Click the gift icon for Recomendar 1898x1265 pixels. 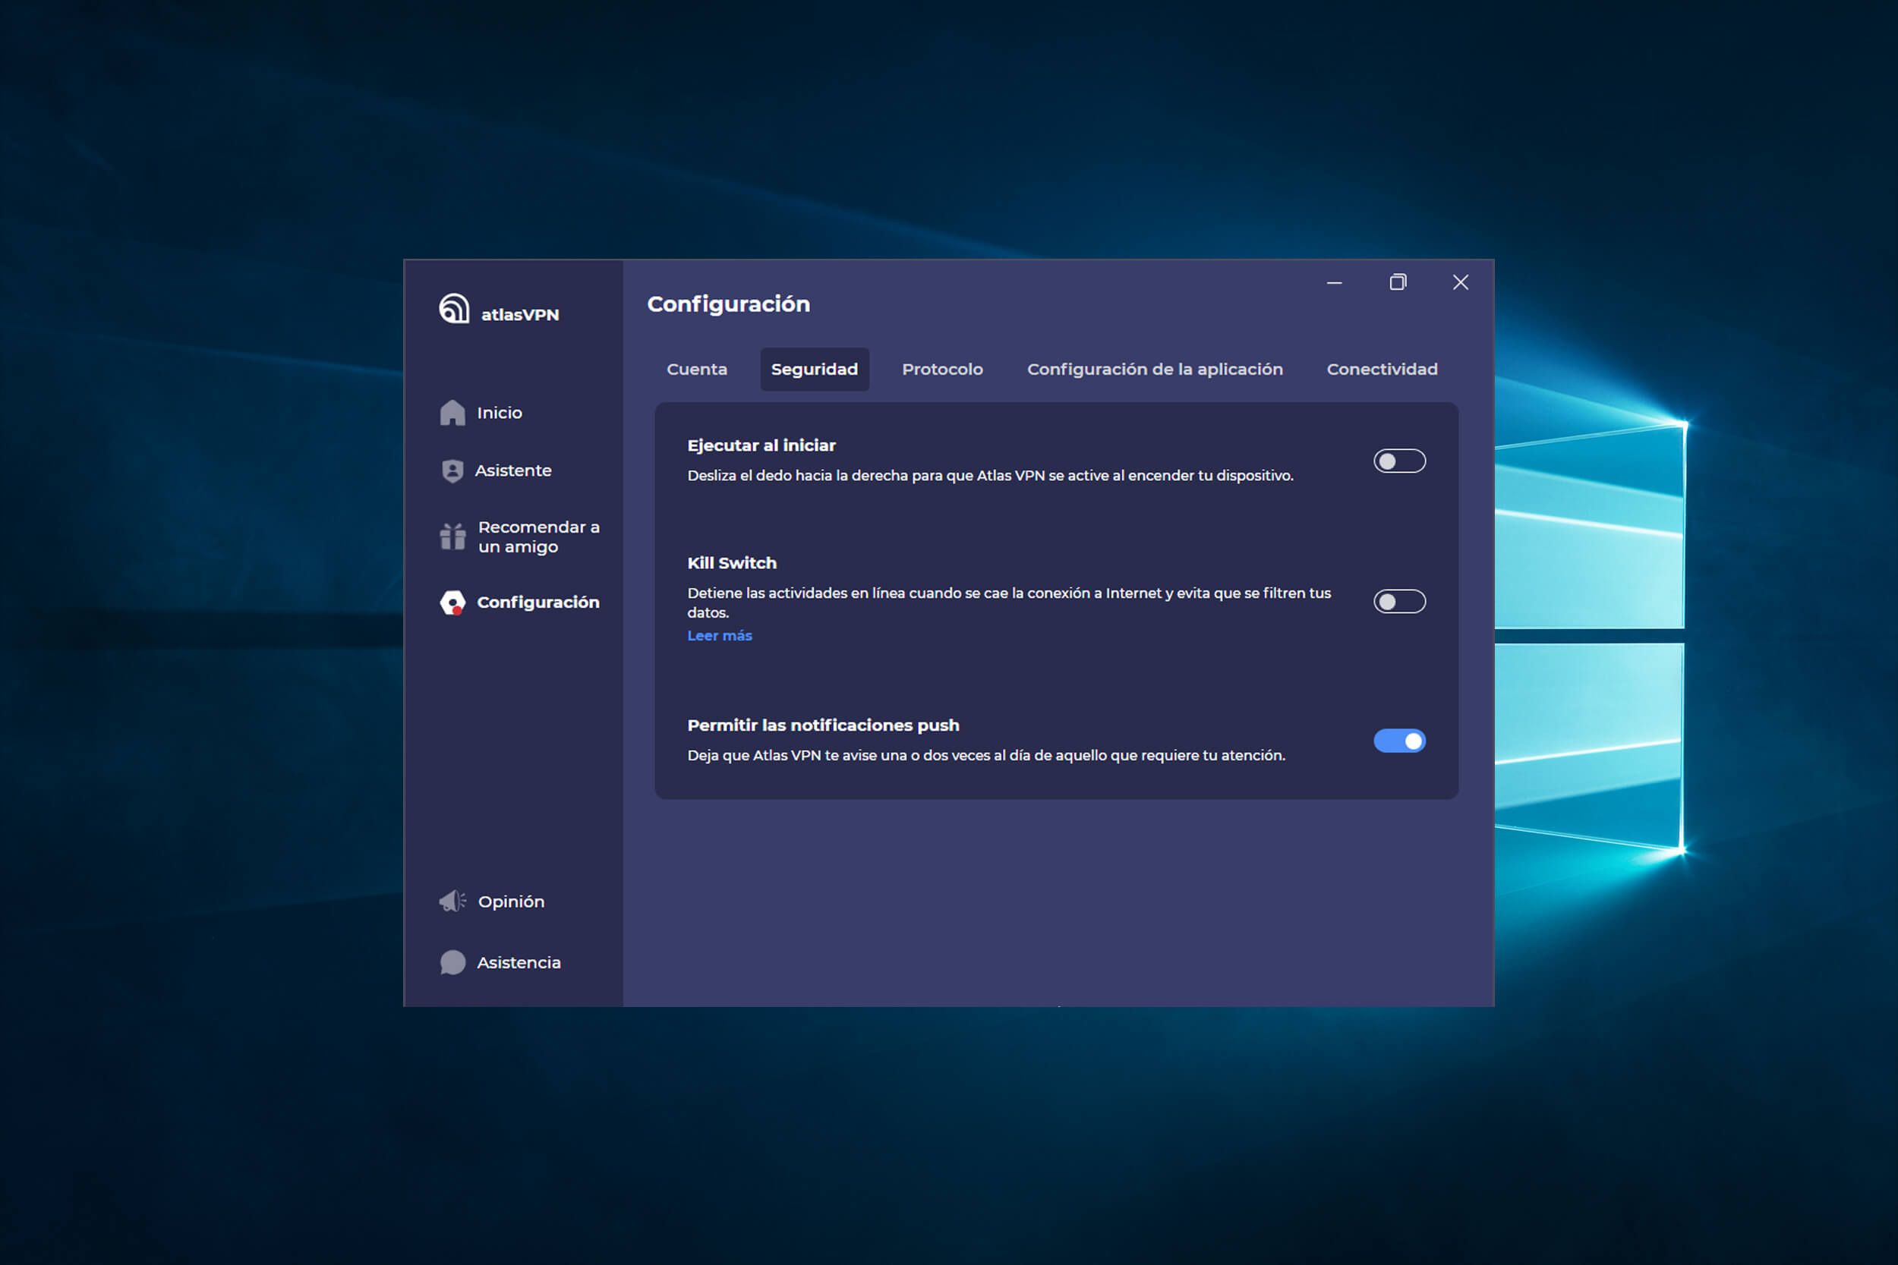[x=452, y=537]
